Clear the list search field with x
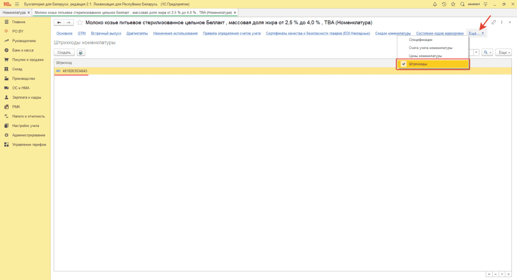The width and height of the screenshot is (517, 280). click(x=476, y=52)
